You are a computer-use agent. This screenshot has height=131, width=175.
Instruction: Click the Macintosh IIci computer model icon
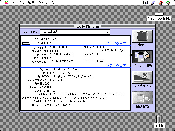(26, 43)
